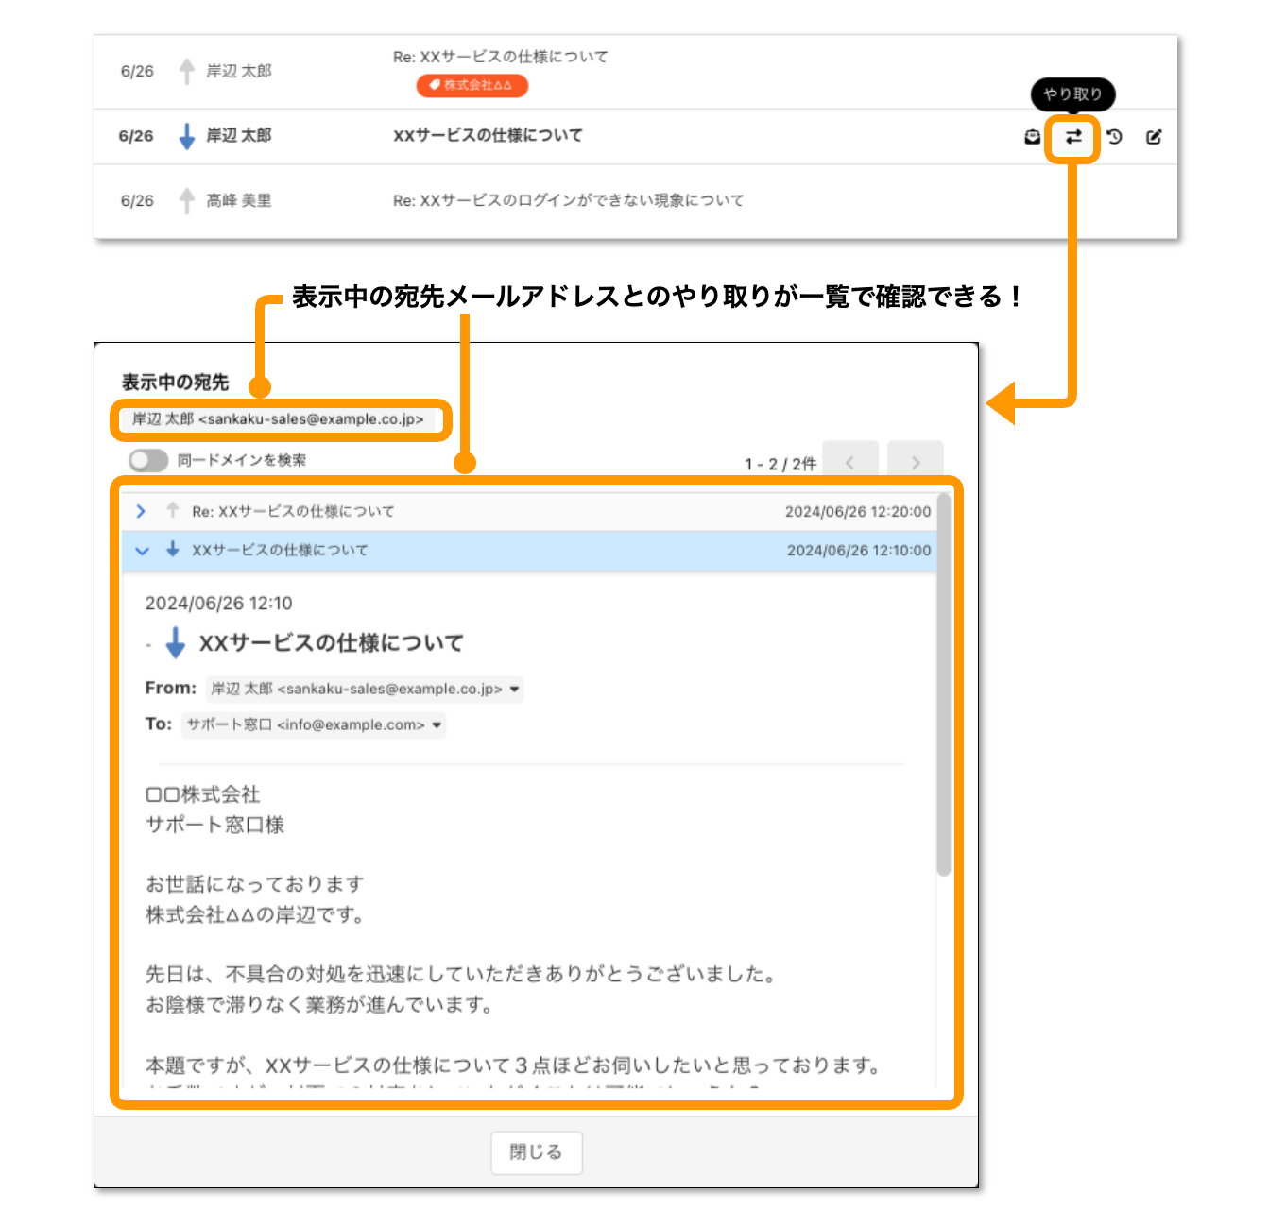Viewport: 1269px width, 1227px height.
Task: Click body line 株式会社△△の岸辺です。
Action: pyautogui.click(x=255, y=914)
